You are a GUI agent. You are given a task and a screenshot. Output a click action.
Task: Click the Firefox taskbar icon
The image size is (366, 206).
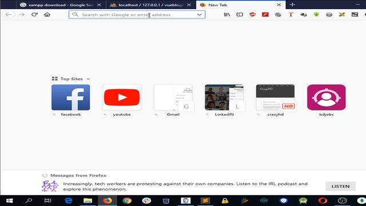click(x=108, y=201)
